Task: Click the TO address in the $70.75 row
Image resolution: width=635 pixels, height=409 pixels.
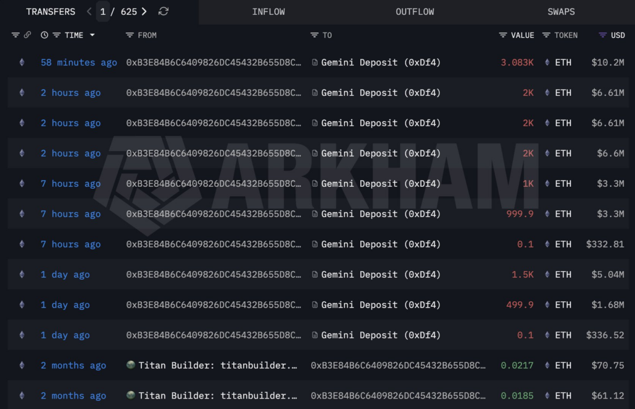Action: (397, 365)
